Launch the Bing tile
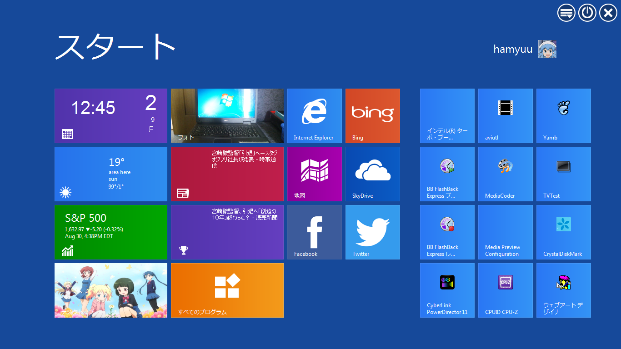 tap(373, 116)
